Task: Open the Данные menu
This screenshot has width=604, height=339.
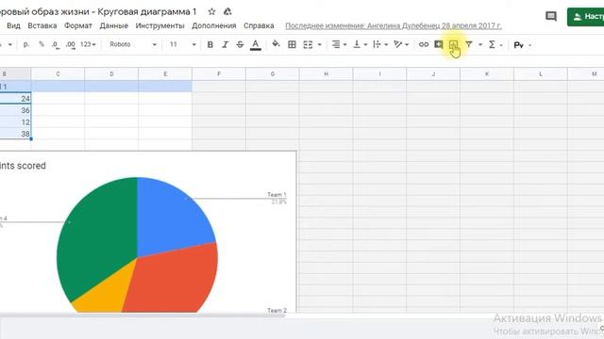Action: (x=113, y=25)
